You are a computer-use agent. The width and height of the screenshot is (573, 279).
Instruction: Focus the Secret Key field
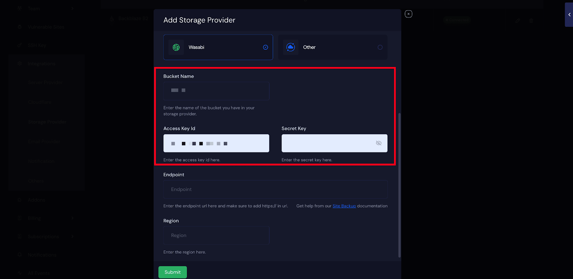click(334, 143)
